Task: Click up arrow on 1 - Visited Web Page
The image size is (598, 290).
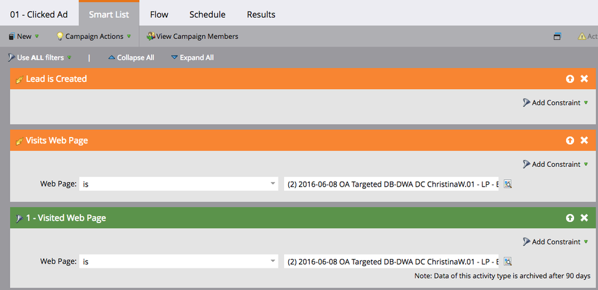Action: pyautogui.click(x=570, y=218)
